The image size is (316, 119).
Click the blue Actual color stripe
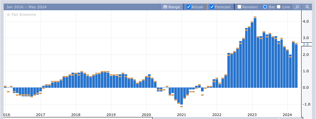coord(184,7)
